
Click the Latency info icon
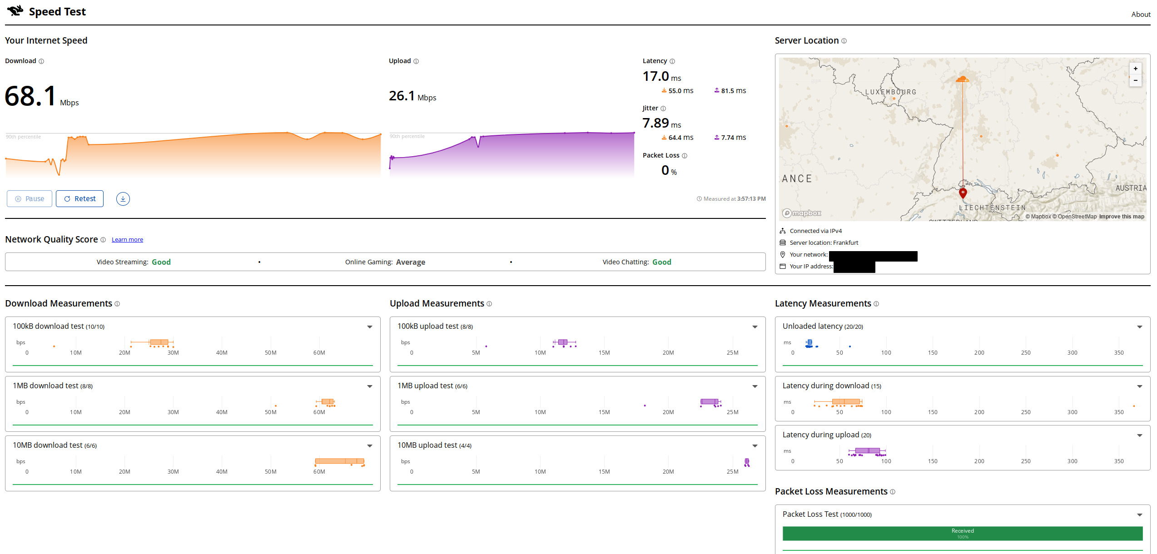click(672, 61)
